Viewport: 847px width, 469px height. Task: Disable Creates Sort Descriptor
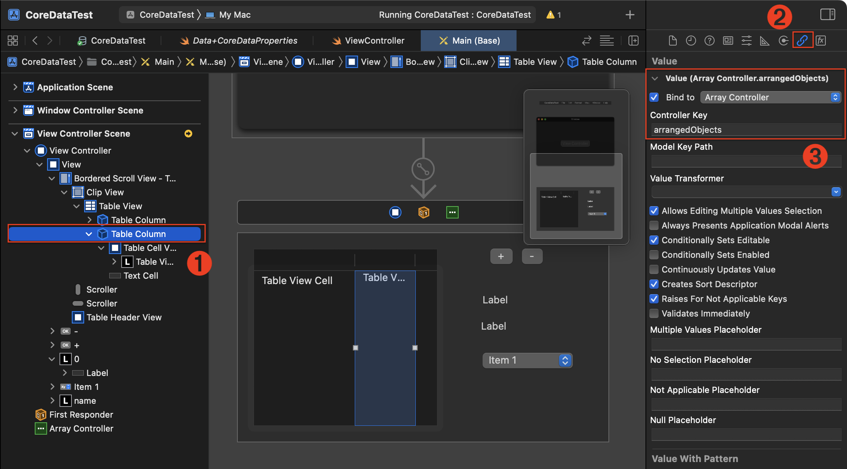click(x=654, y=284)
